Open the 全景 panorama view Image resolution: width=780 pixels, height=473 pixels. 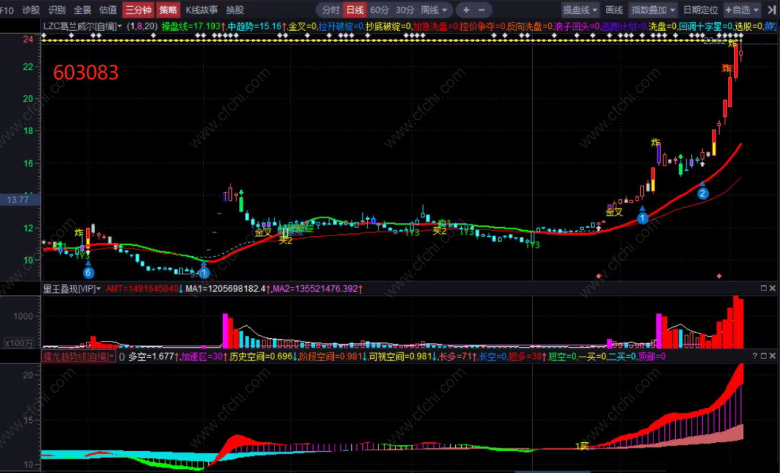pyautogui.click(x=82, y=10)
